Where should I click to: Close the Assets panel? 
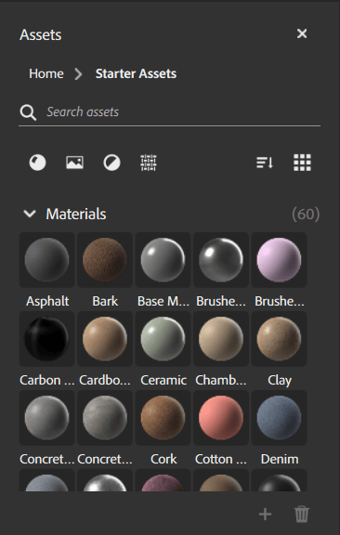pos(302,33)
